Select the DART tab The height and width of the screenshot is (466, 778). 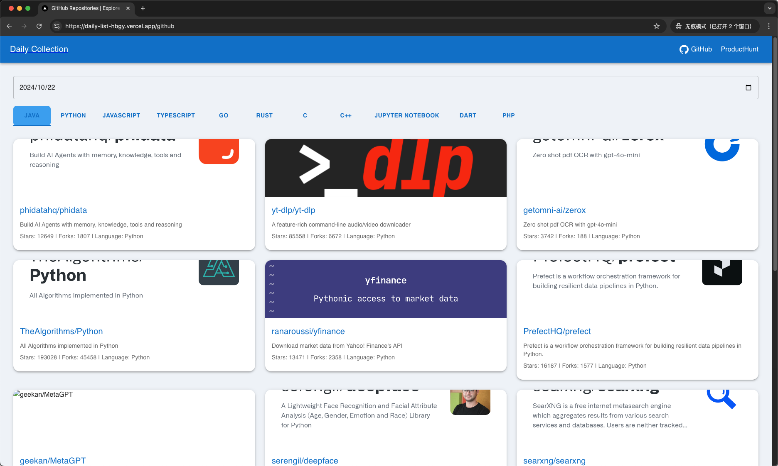468,116
